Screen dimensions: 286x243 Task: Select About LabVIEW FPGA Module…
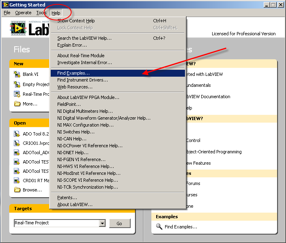click(118, 97)
